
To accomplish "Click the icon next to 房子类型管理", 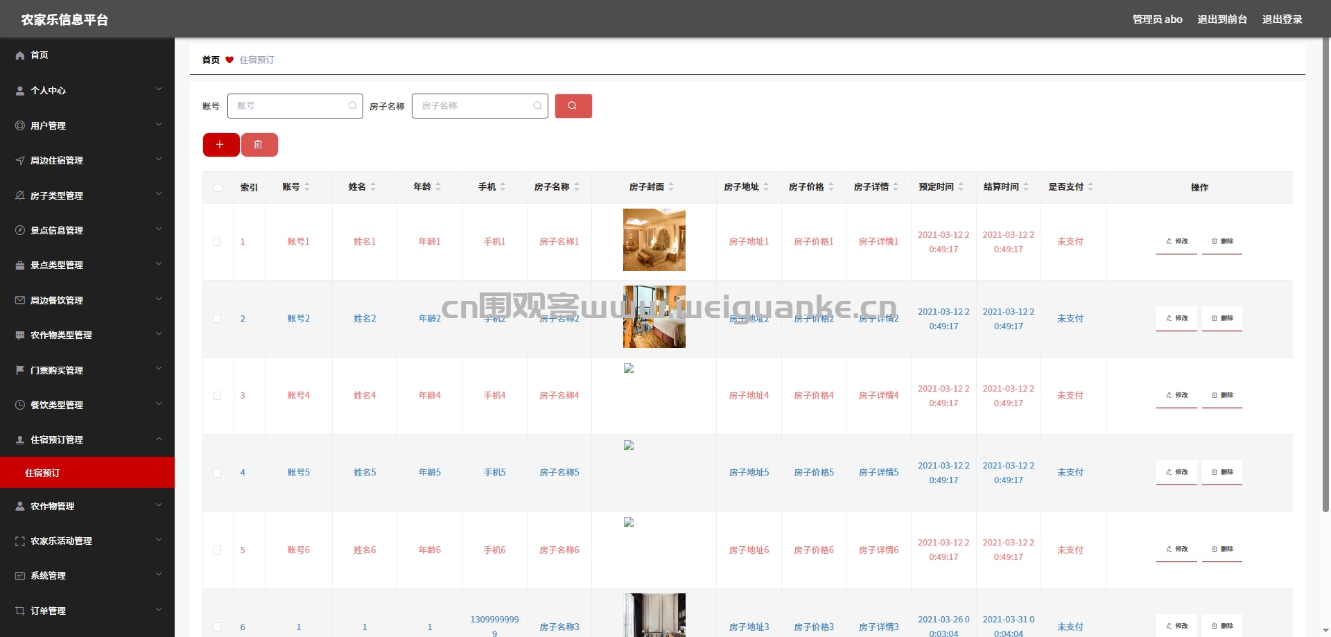I will click(x=20, y=195).
